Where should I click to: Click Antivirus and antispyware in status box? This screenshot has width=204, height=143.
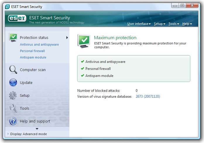pos(105,62)
